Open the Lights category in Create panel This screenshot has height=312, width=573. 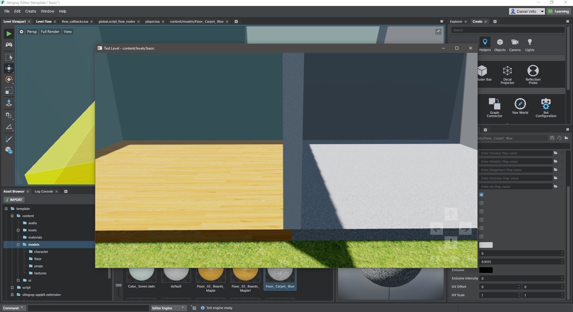click(530, 44)
